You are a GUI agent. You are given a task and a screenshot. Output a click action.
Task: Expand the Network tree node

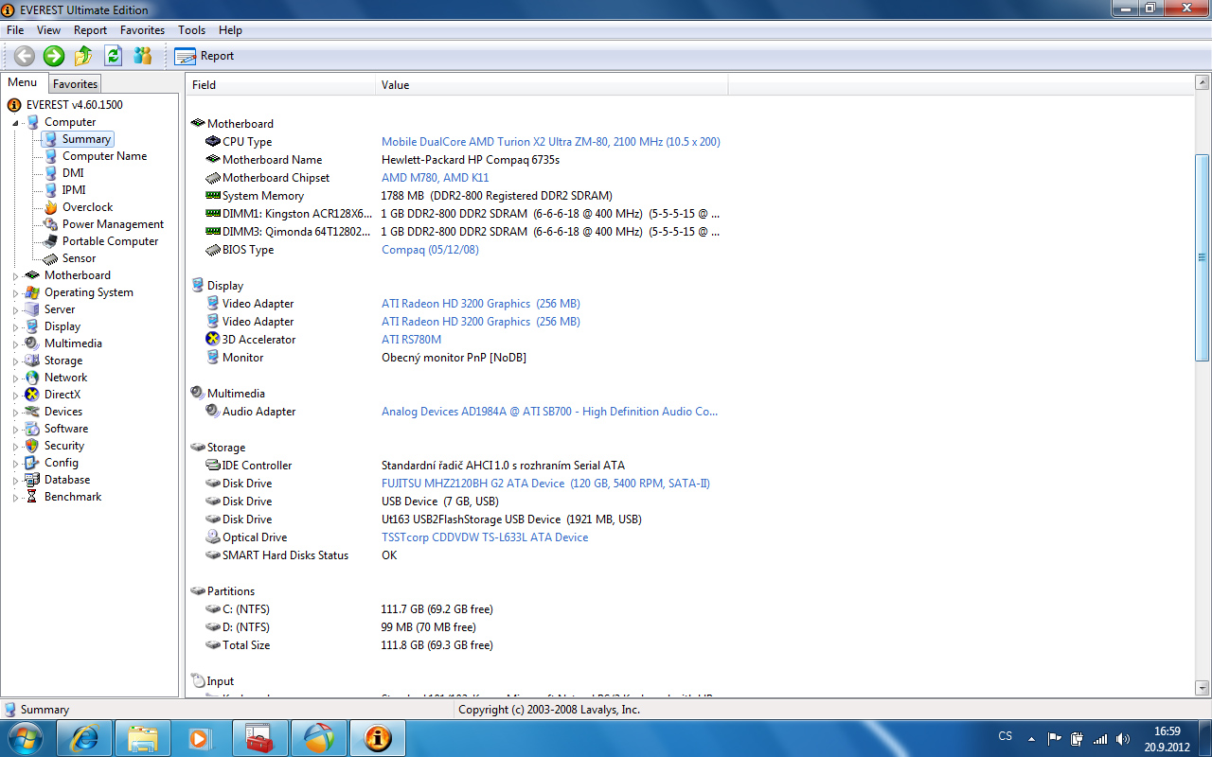coord(15,378)
